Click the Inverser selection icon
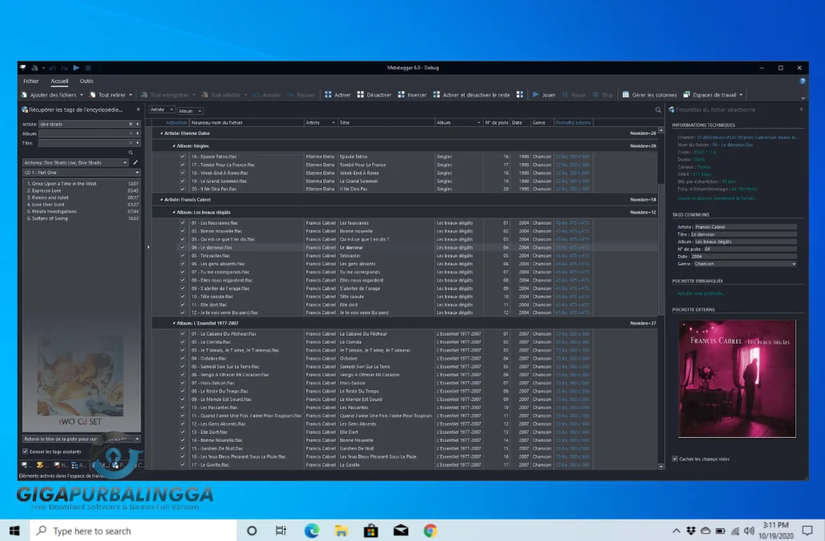Viewport: 825px width, 541px height. (x=402, y=95)
